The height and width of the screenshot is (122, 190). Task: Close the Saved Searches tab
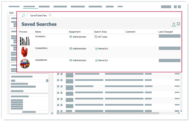pos(50,15)
